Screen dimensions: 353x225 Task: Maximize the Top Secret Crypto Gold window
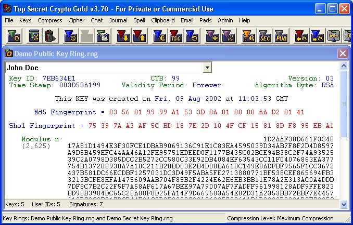pyautogui.click(x=332, y=9)
